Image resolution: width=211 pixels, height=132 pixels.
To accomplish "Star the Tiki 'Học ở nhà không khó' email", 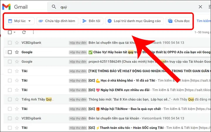I will pos(17,80).
